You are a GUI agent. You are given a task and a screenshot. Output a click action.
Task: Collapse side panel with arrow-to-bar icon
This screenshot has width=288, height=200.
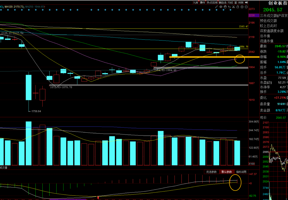tap(246, 2)
